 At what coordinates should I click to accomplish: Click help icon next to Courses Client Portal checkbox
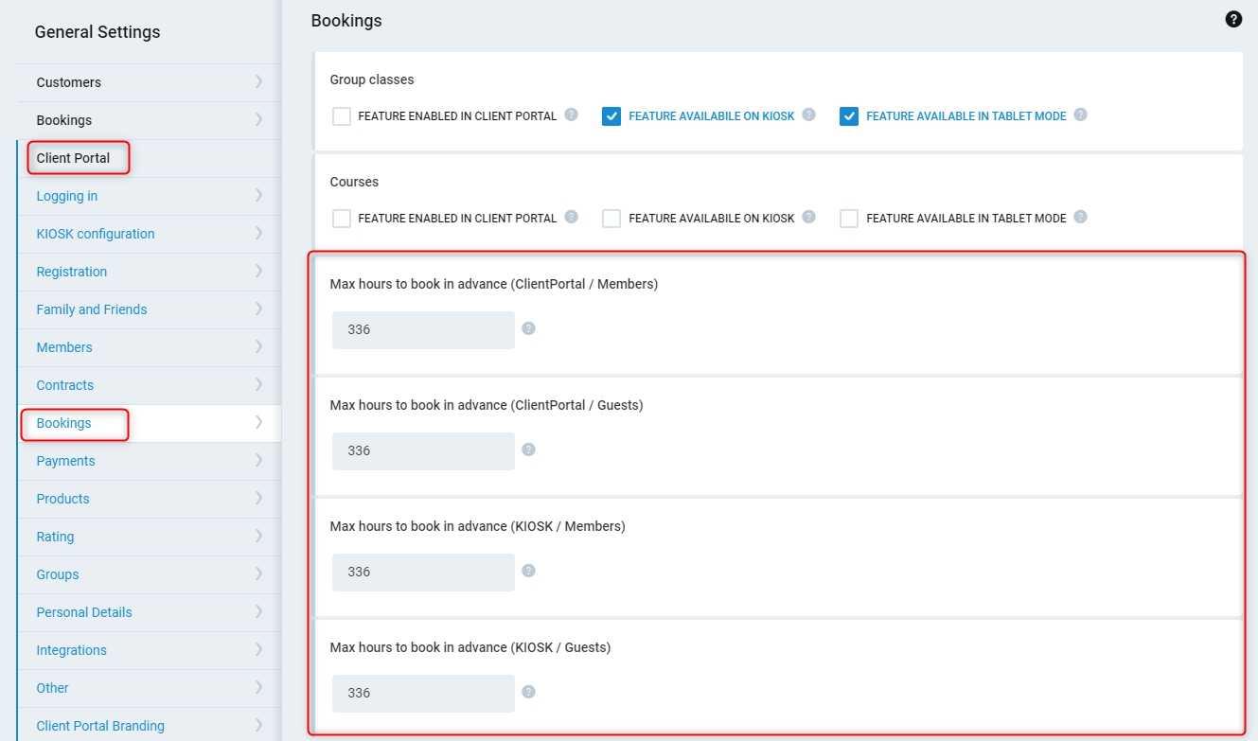tap(572, 217)
